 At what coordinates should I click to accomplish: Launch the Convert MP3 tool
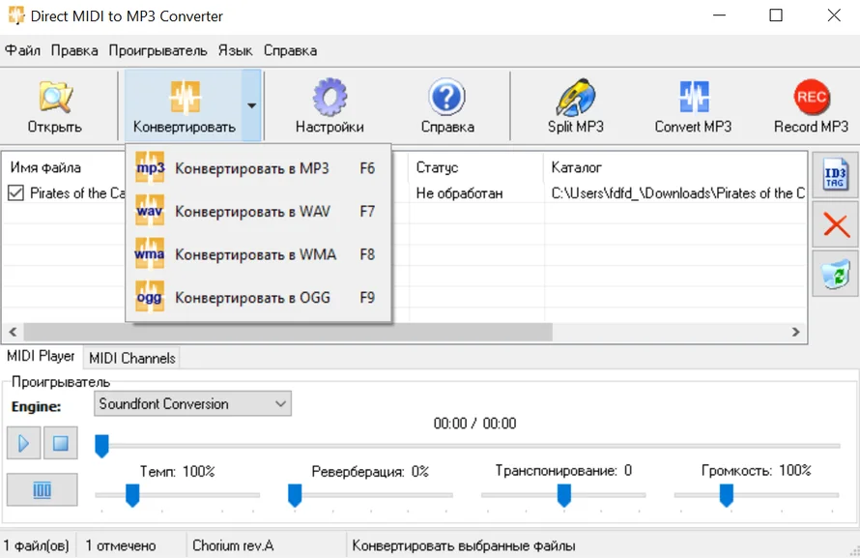693,105
